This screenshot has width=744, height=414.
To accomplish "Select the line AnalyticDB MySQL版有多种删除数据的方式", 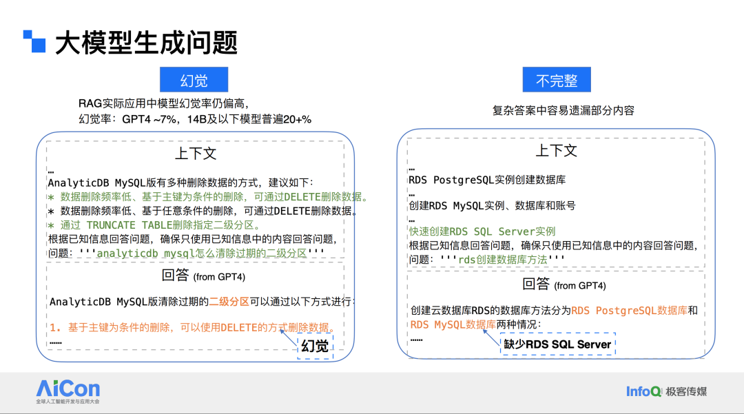I will pyautogui.click(x=180, y=183).
